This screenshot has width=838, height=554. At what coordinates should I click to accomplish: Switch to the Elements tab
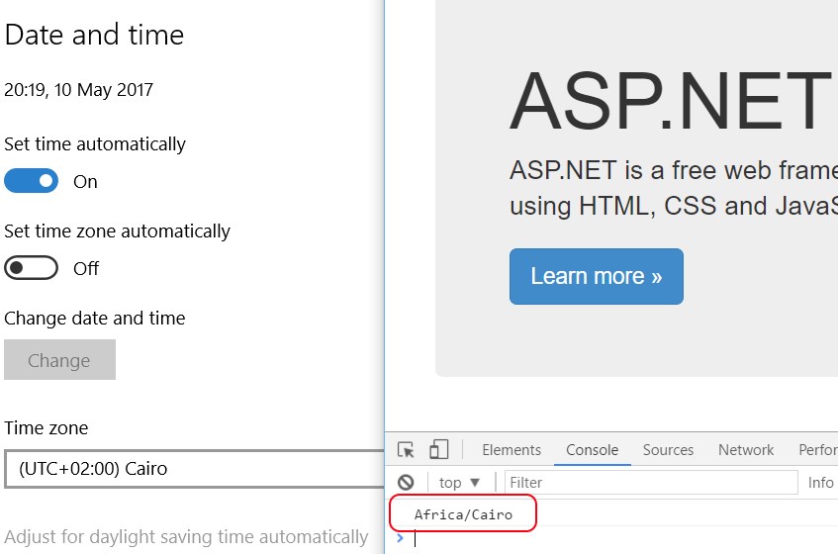pos(512,450)
